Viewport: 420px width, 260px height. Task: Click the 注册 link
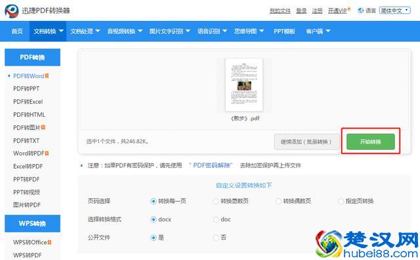pyautogui.click(x=318, y=11)
